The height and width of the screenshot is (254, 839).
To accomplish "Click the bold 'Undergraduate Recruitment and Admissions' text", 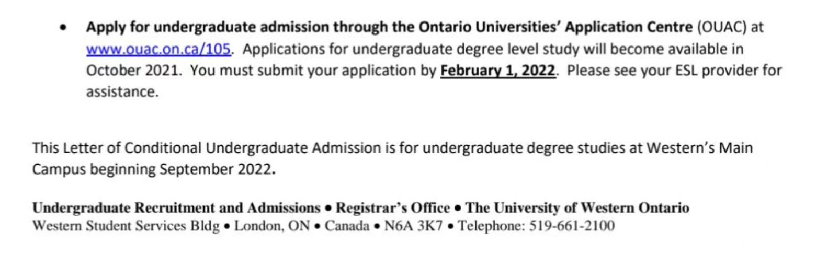I will [176, 208].
